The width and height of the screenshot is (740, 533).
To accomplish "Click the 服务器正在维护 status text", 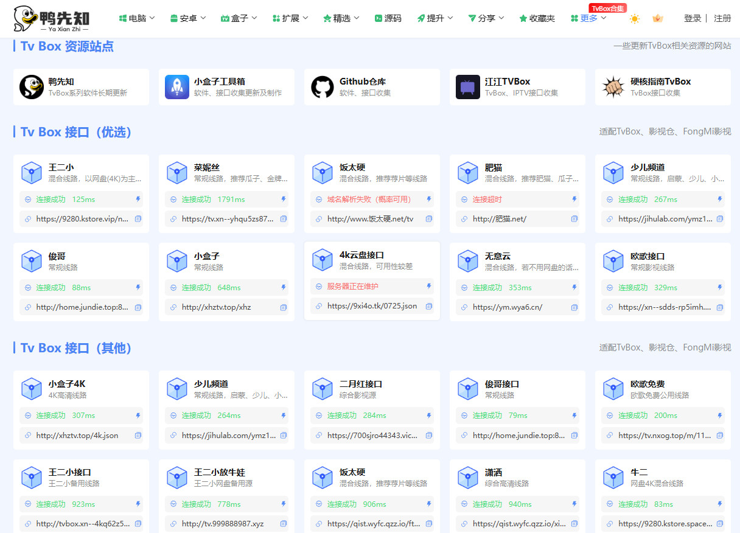I will (x=352, y=286).
